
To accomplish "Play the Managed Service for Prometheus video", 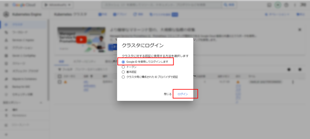I will (81, 40).
